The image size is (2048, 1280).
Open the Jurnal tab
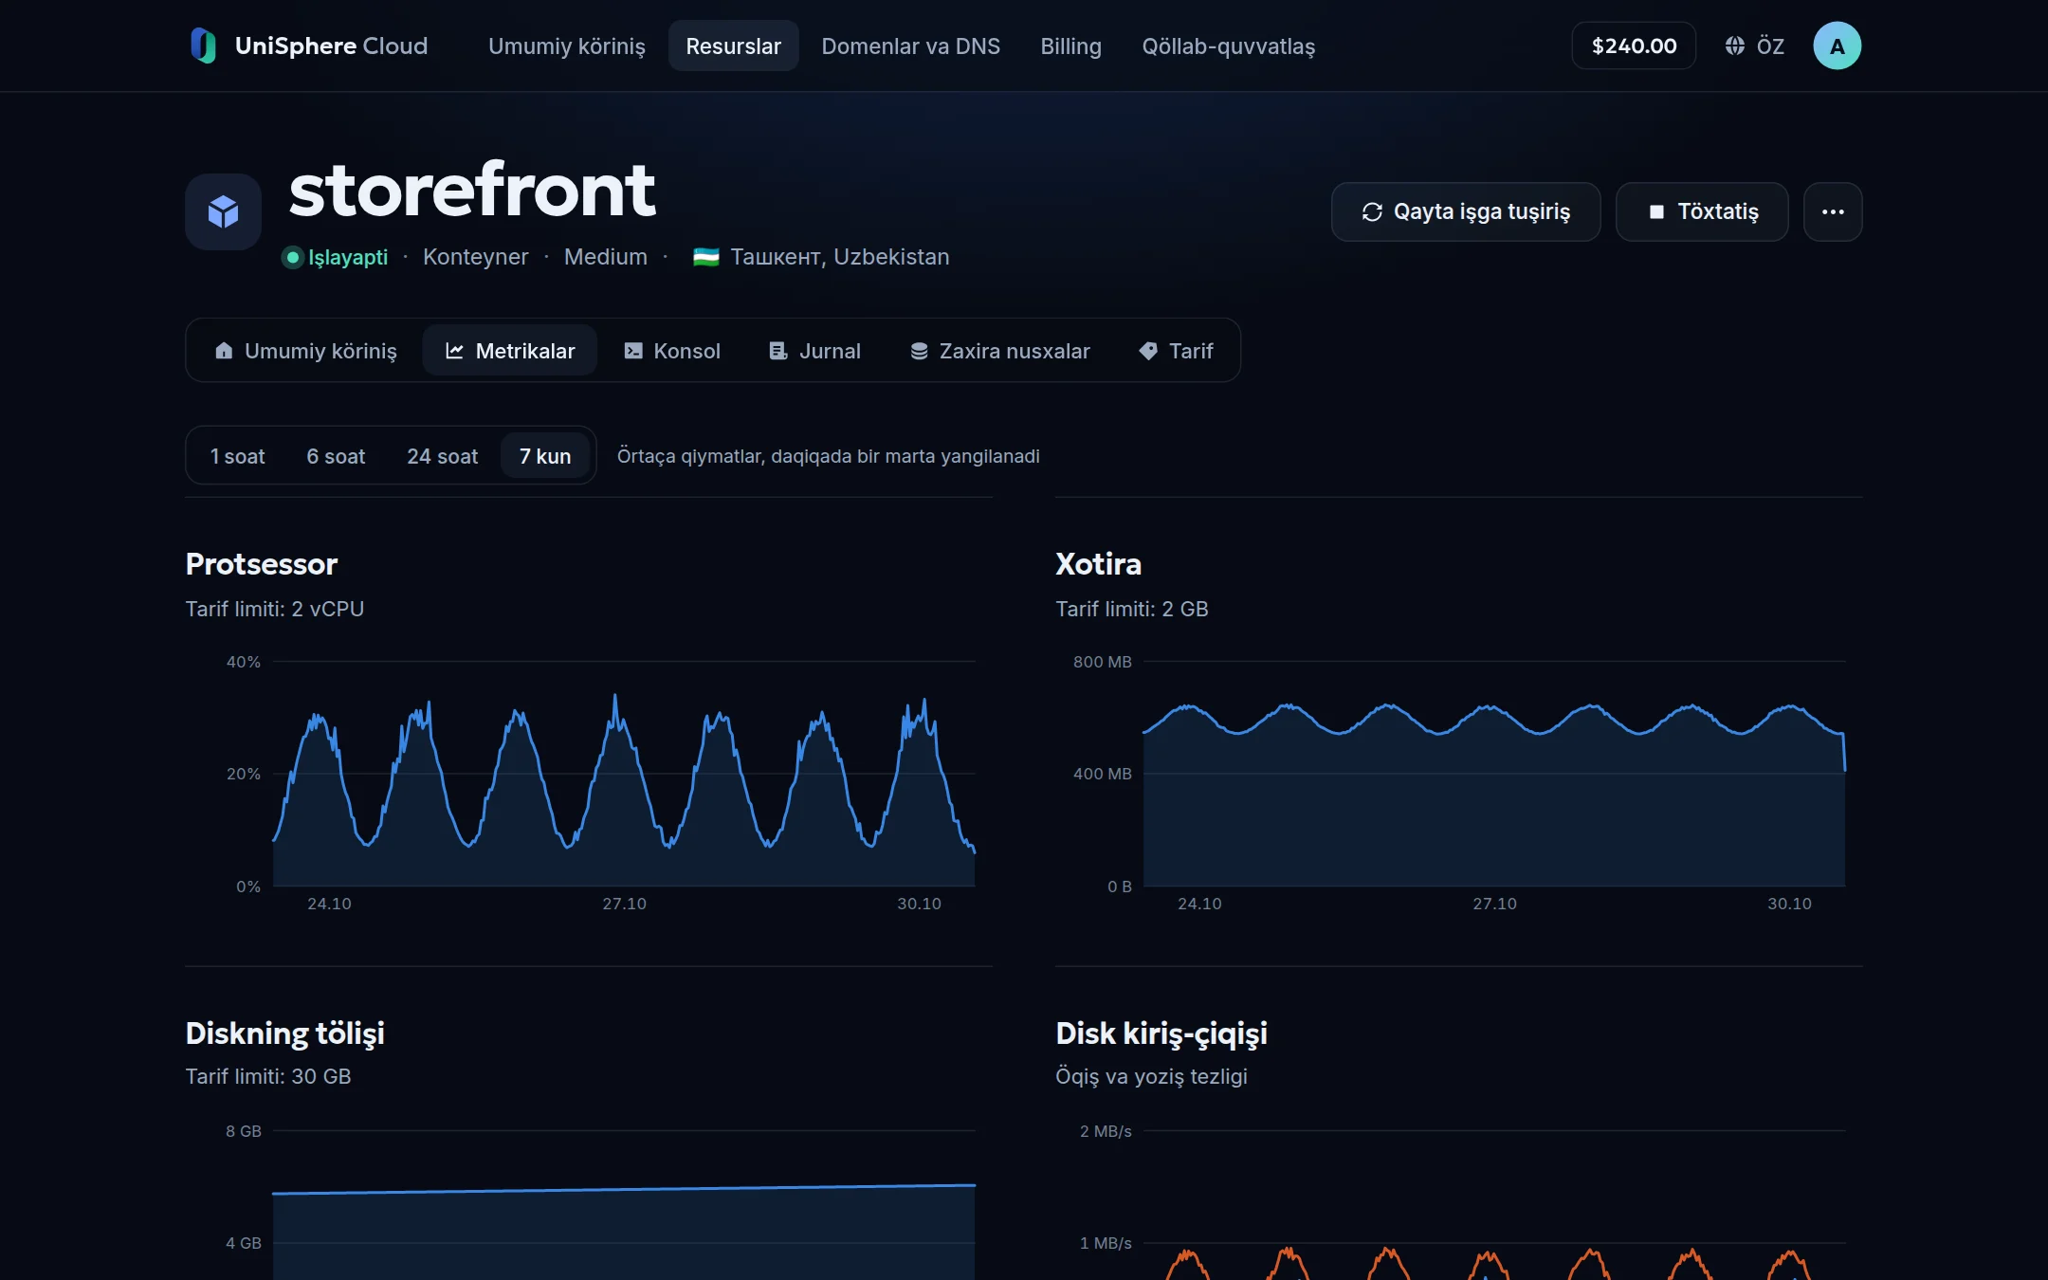(814, 351)
